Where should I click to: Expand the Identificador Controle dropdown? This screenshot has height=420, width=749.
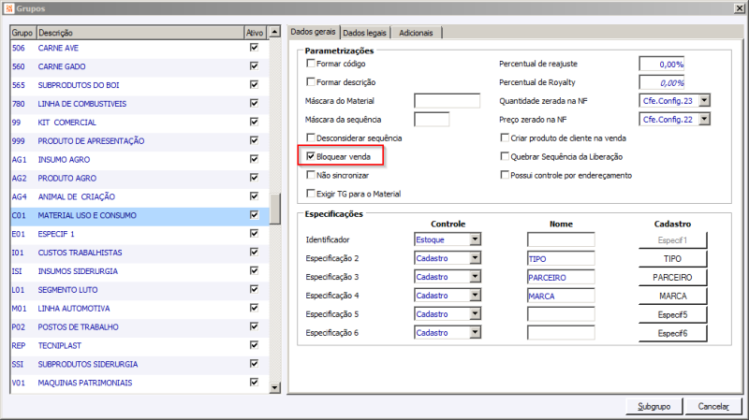pyautogui.click(x=475, y=239)
